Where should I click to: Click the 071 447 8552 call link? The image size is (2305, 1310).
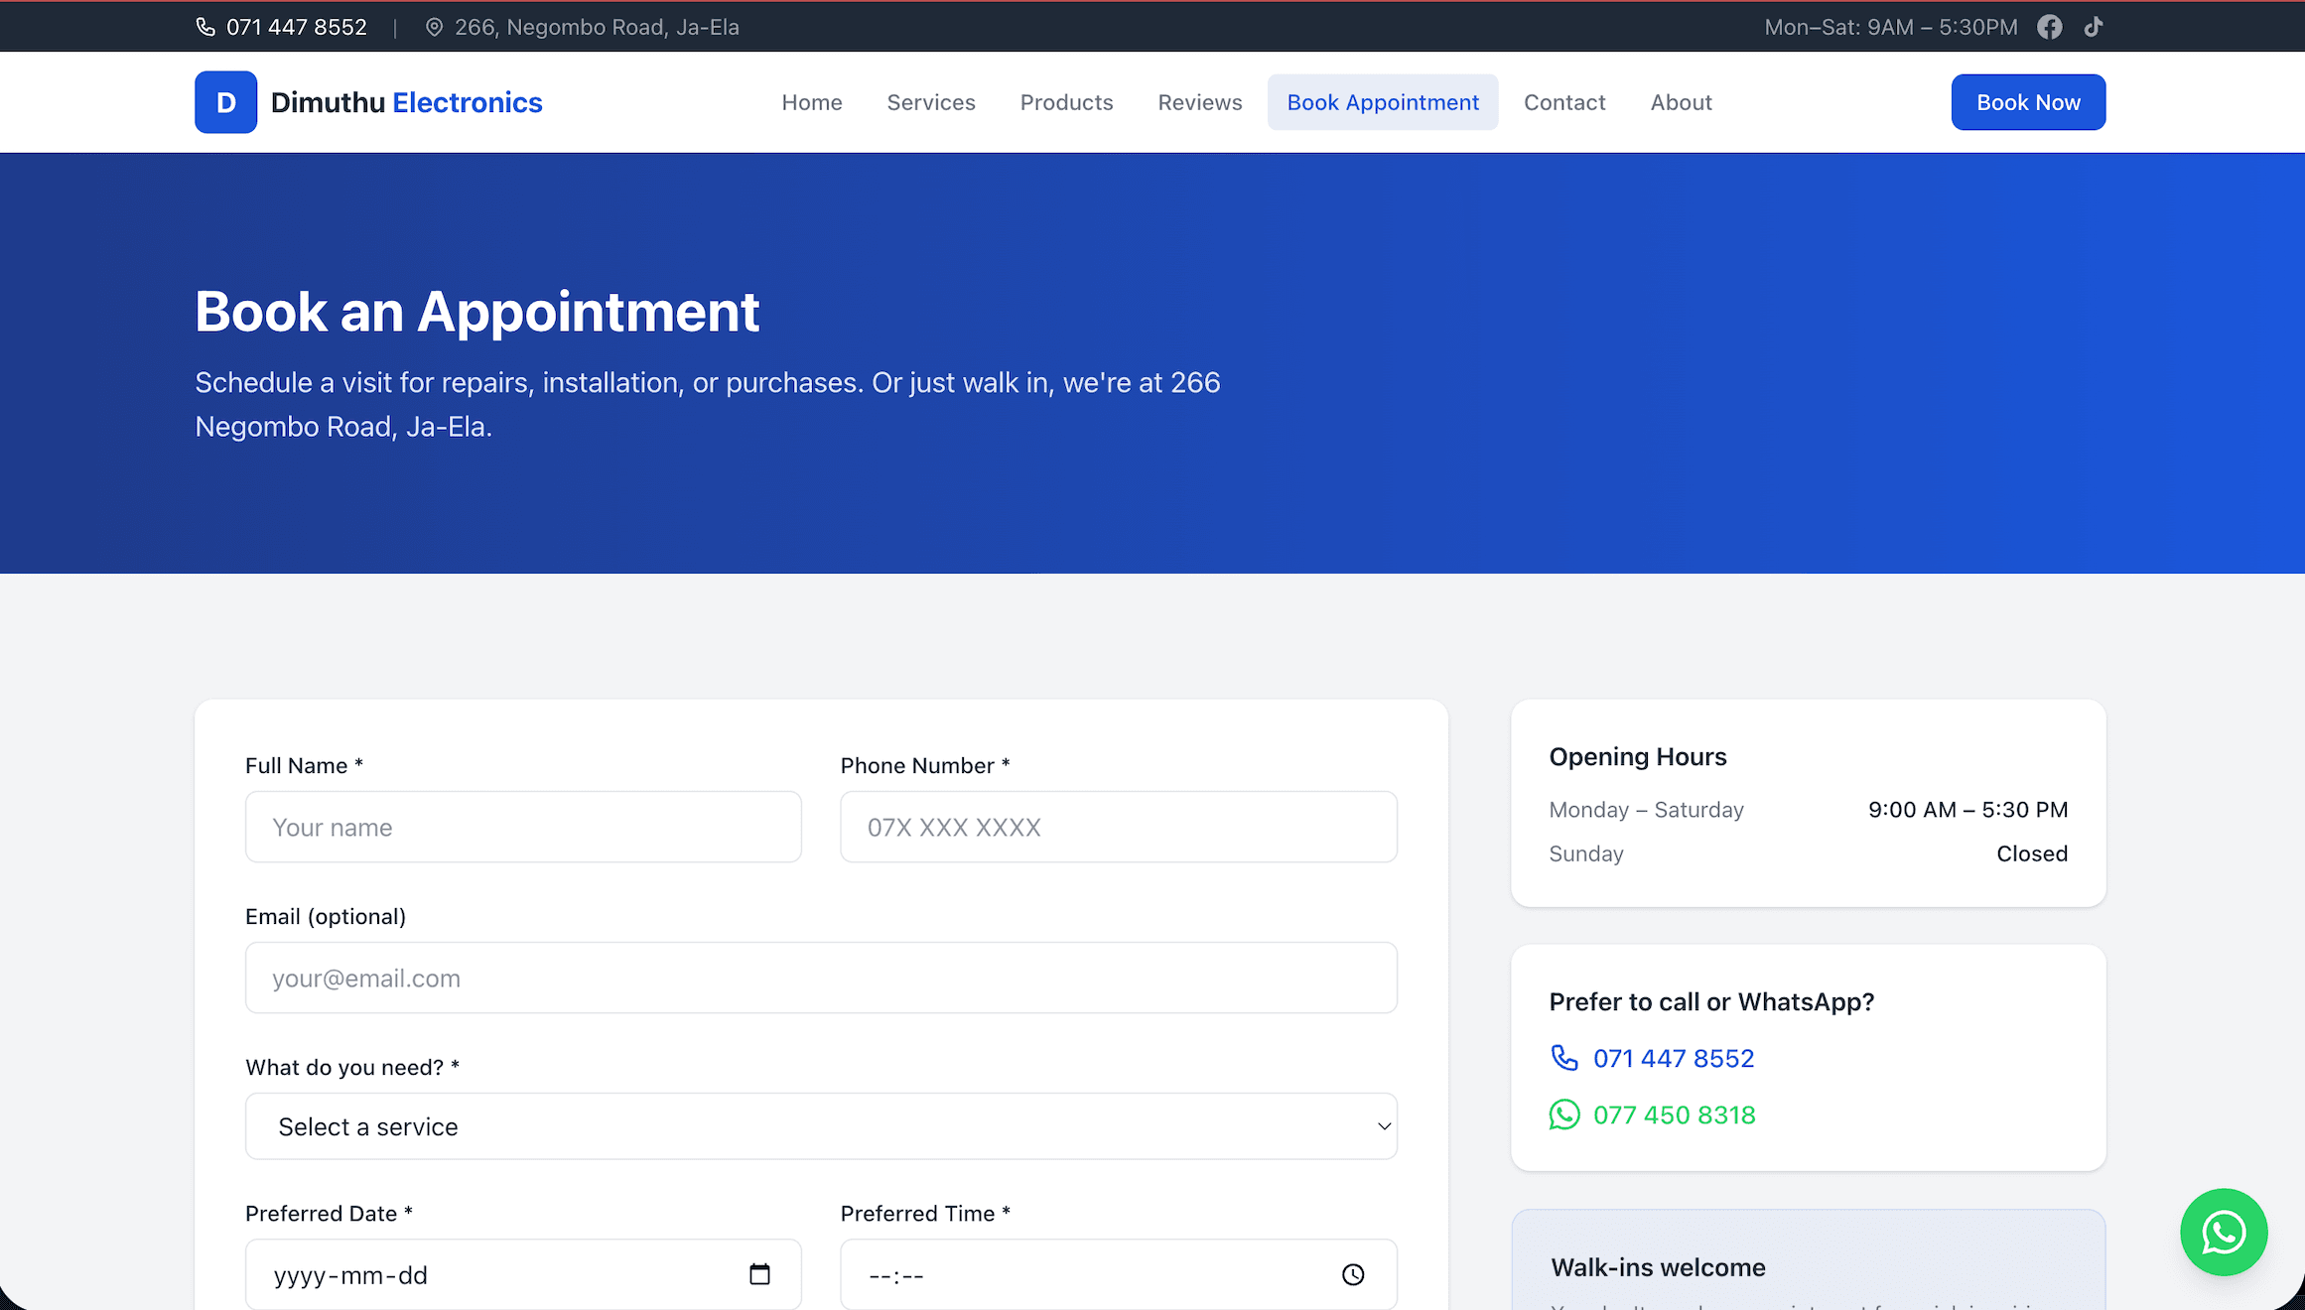(1674, 1058)
